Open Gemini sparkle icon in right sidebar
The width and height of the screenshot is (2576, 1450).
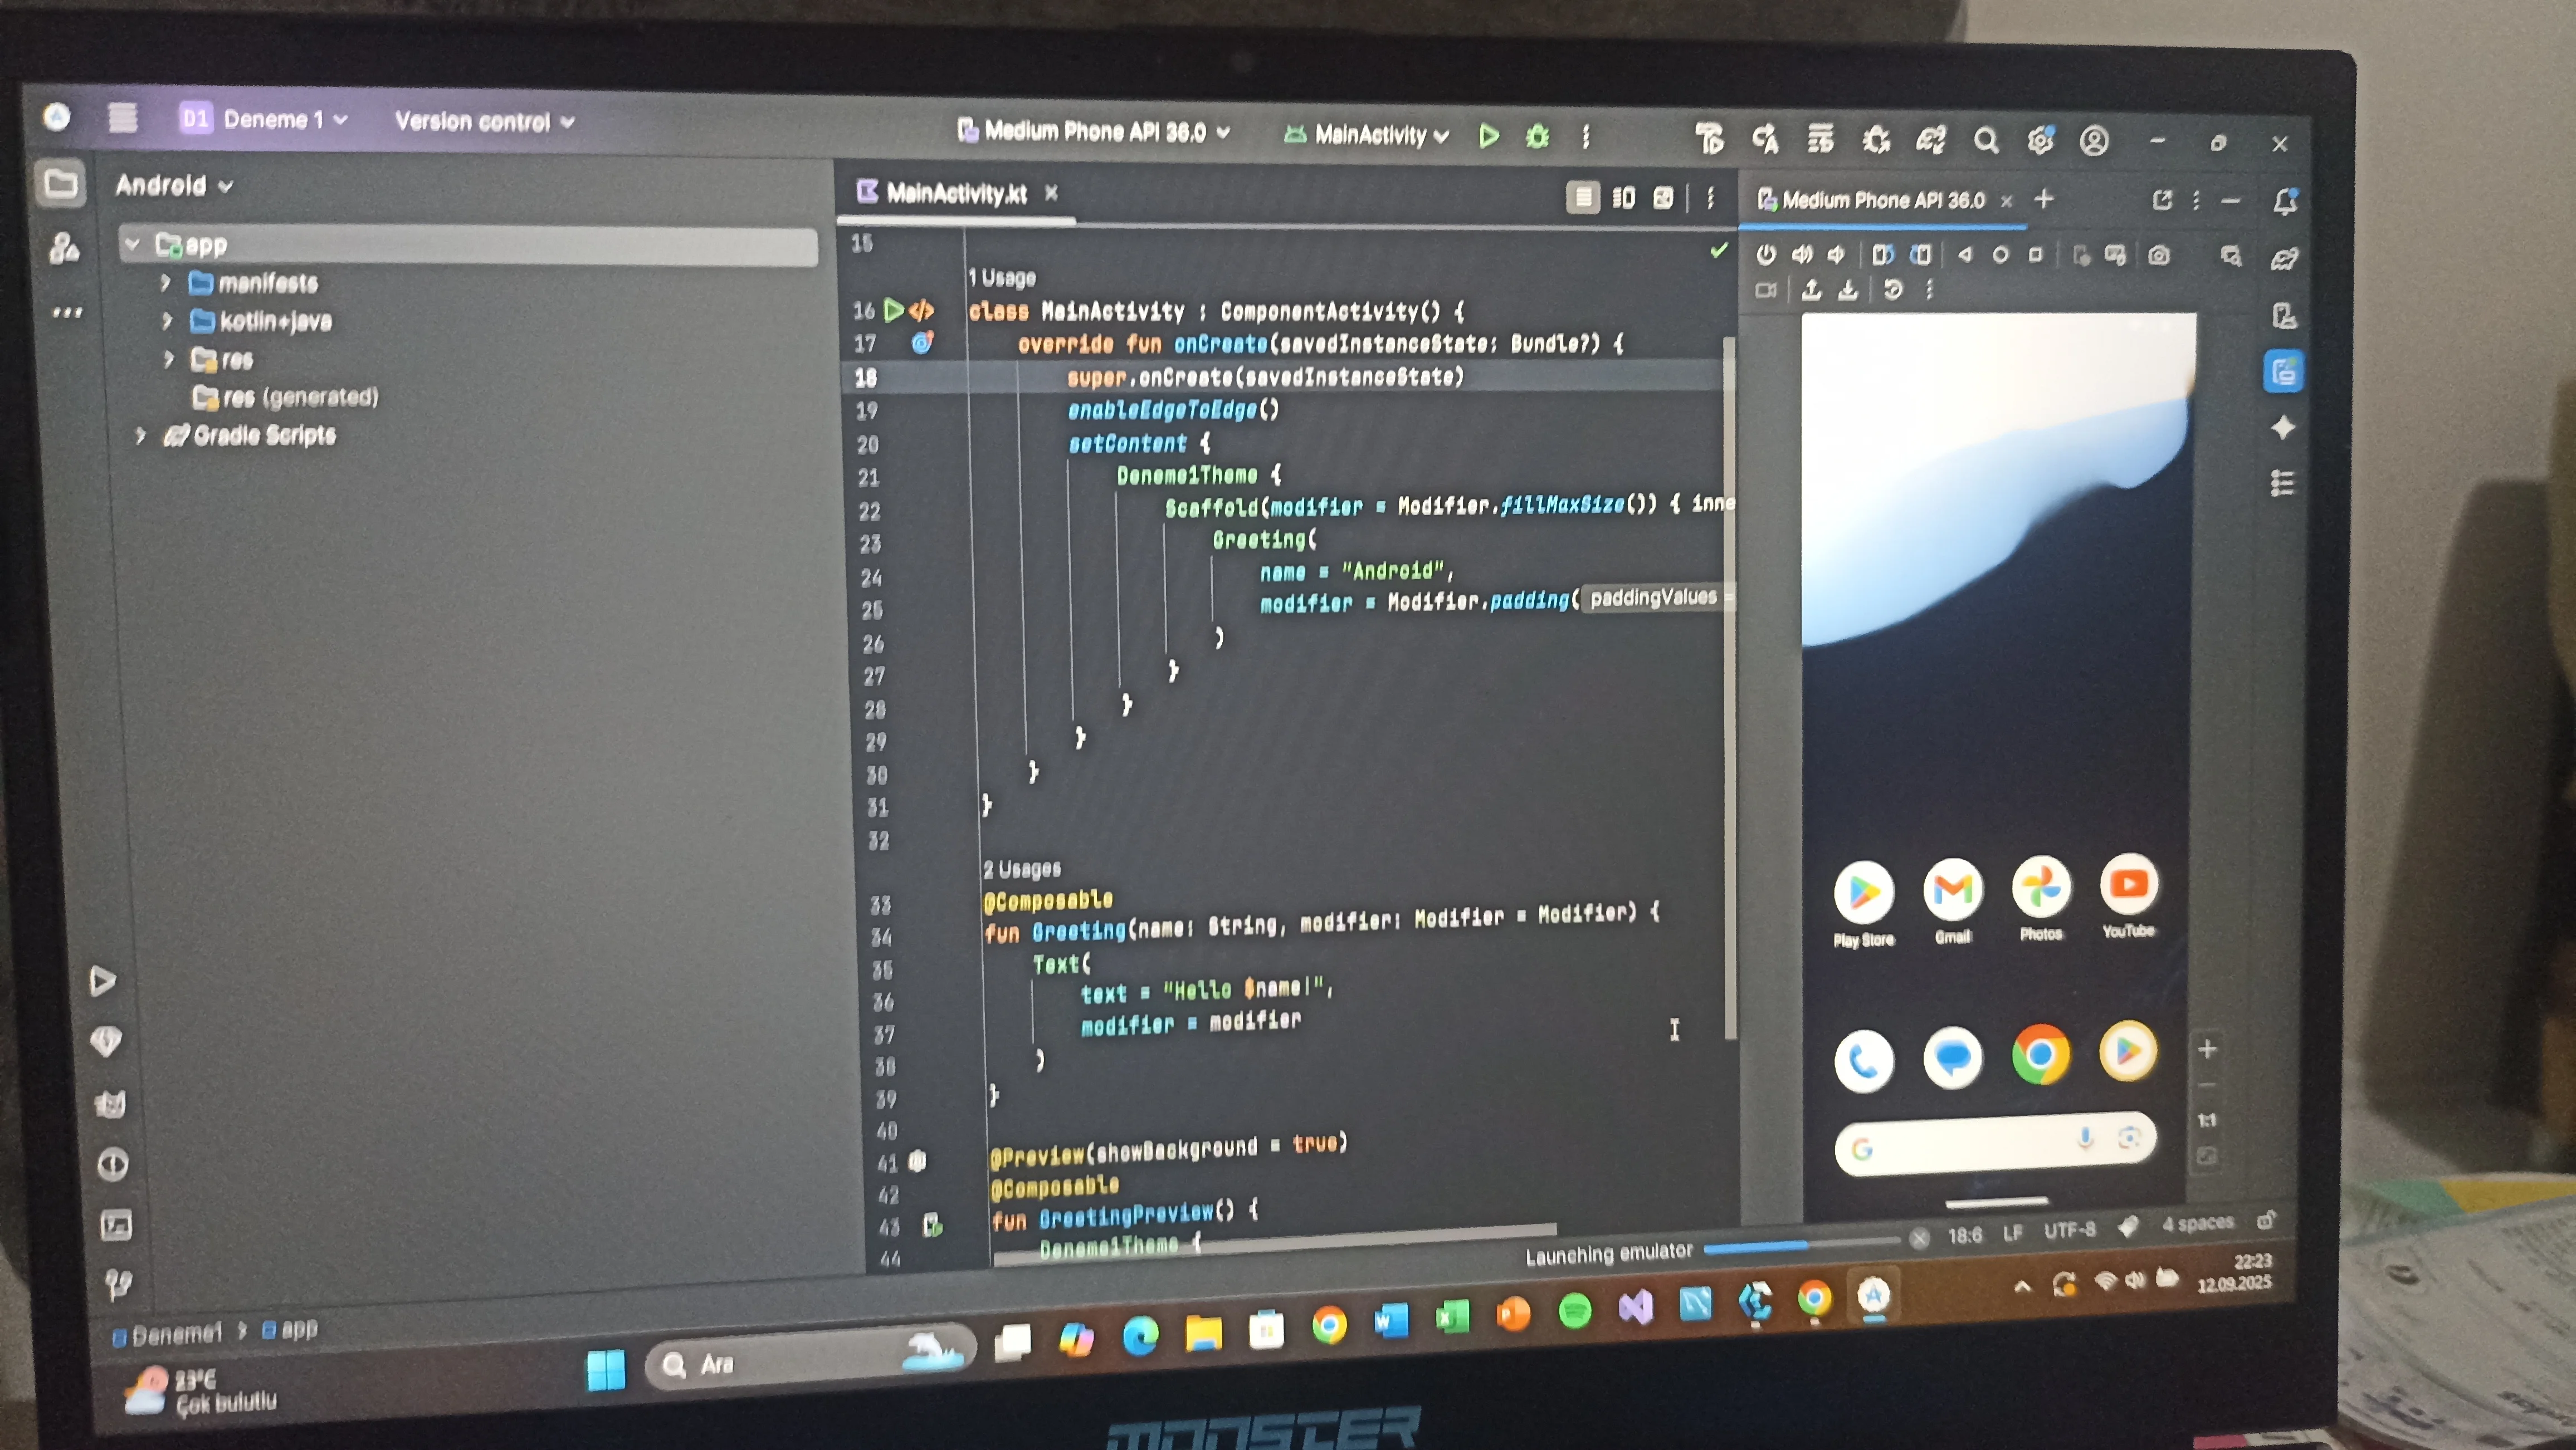pos(2283,428)
